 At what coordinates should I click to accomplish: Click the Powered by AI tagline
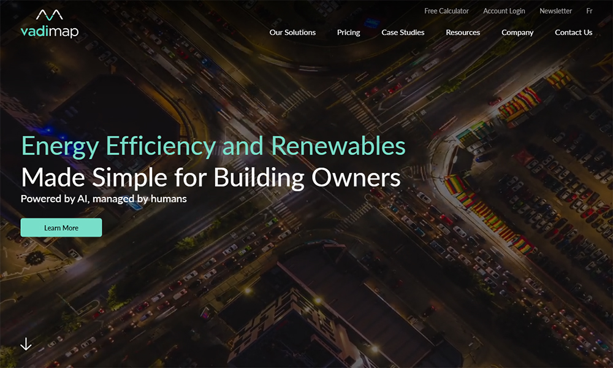click(104, 199)
